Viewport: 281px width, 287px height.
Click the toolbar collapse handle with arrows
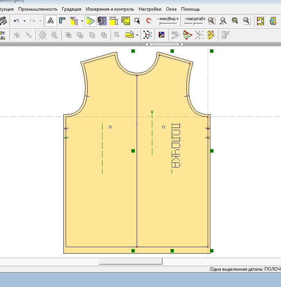pos(164,44)
